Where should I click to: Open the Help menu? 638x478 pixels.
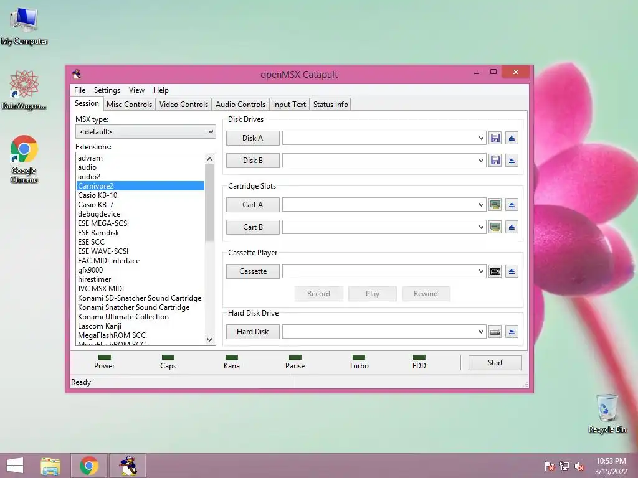coord(161,90)
